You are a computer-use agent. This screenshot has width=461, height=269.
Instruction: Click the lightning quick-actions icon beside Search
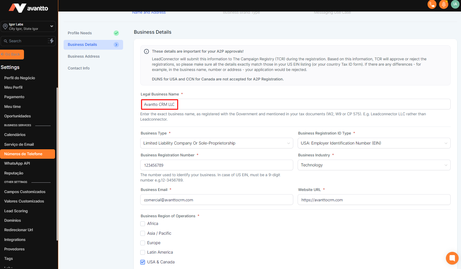click(51, 41)
